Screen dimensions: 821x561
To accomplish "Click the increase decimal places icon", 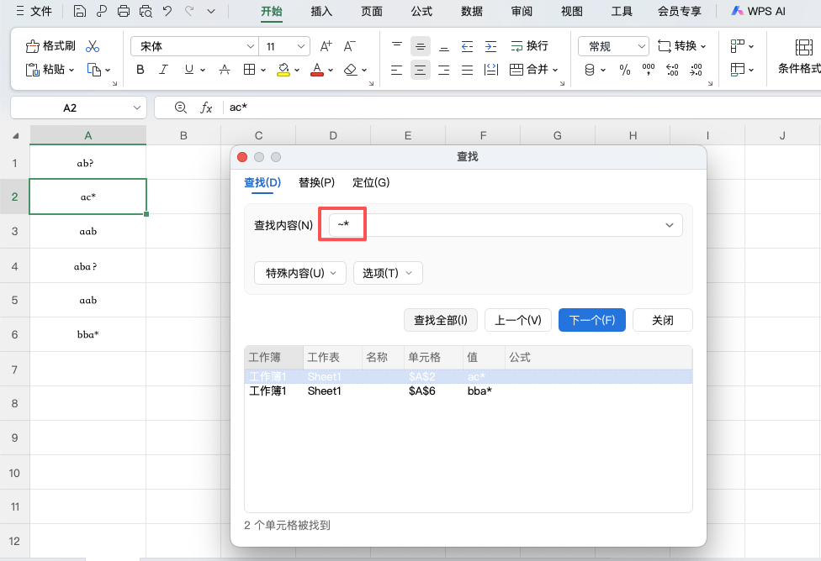I will pyautogui.click(x=671, y=70).
